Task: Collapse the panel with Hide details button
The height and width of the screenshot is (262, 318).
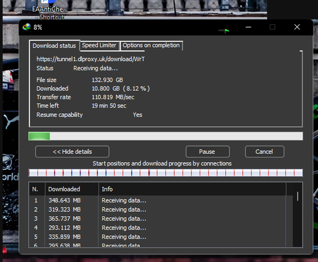Action: click(73, 152)
